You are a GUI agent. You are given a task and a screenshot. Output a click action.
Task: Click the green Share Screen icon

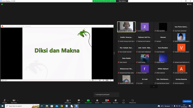click(x=88, y=100)
